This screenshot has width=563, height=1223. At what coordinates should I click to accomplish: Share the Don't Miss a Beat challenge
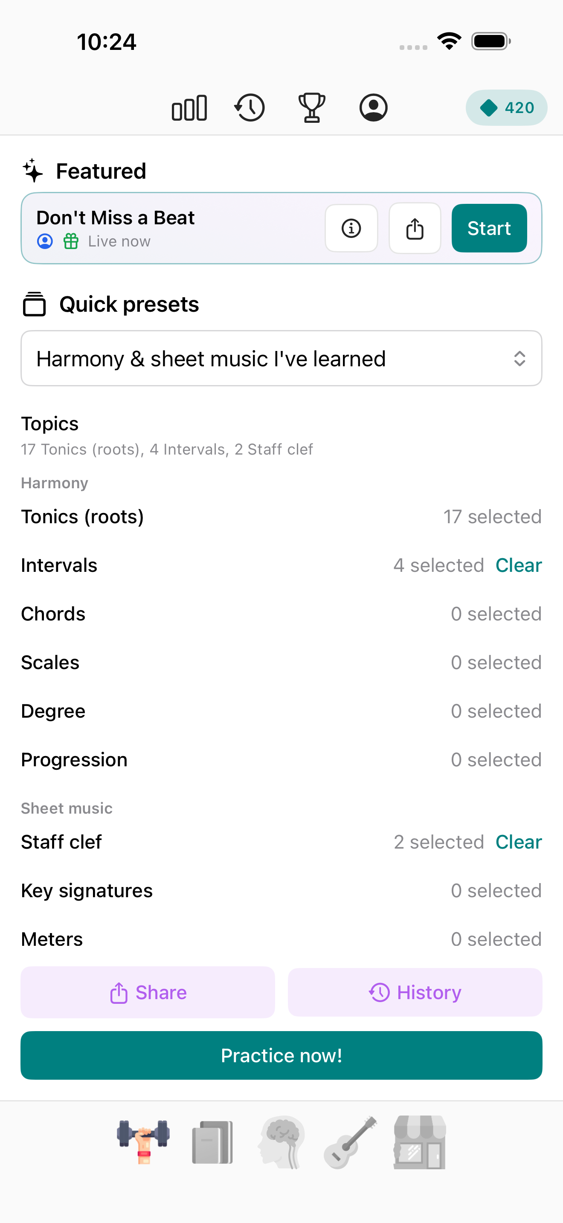[415, 229]
